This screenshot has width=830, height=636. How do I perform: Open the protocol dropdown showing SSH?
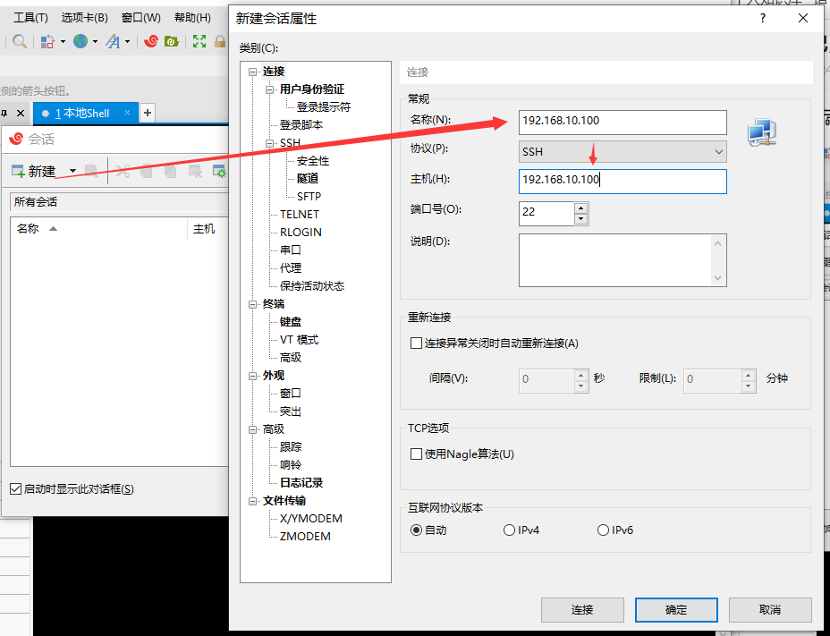720,152
